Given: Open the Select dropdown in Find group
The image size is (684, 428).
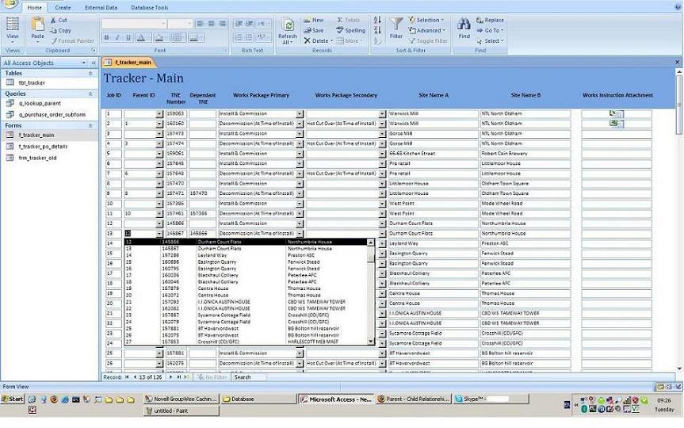Looking at the screenshot, I should (x=490, y=40).
